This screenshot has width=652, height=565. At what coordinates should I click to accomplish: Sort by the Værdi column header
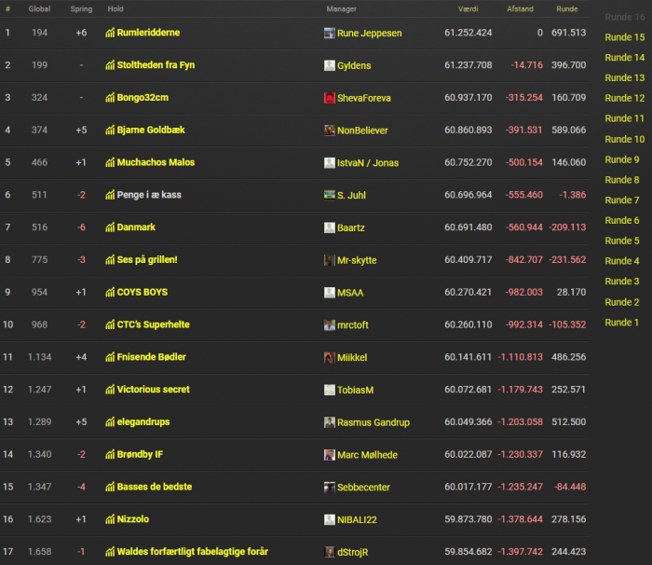(468, 8)
